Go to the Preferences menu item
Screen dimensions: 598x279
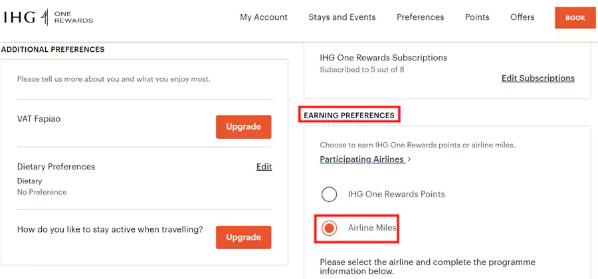click(x=421, y=17)
